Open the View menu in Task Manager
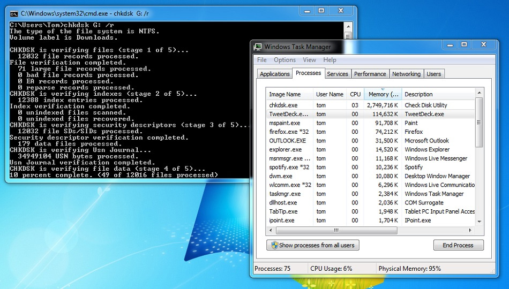 309,60
